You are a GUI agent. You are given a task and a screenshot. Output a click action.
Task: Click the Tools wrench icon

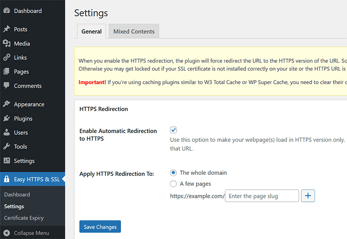[x=7, y=147]
